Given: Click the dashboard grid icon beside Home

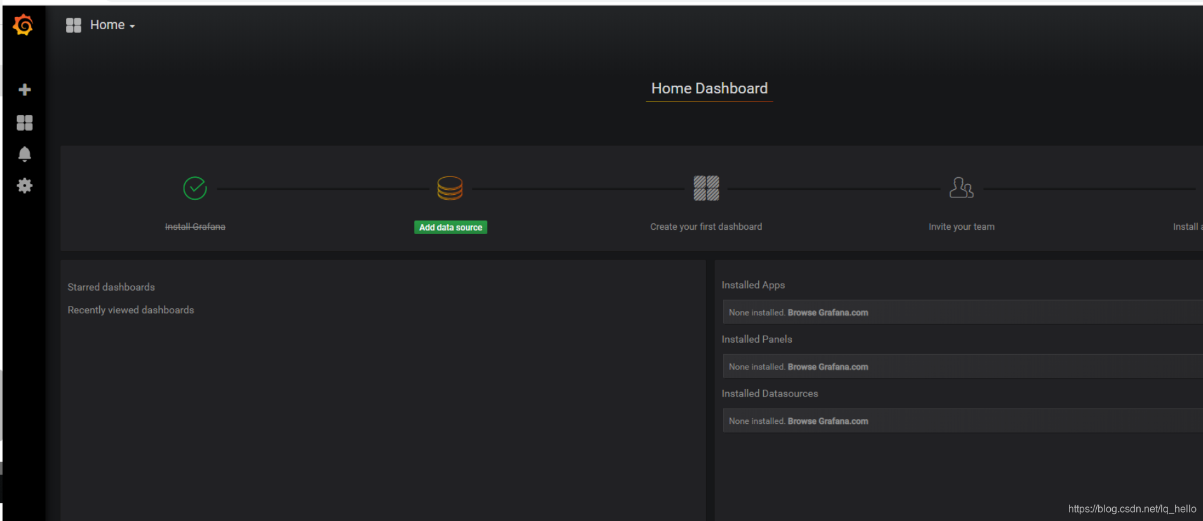Looking at the screenshot, I should click(x=74, y=25).
